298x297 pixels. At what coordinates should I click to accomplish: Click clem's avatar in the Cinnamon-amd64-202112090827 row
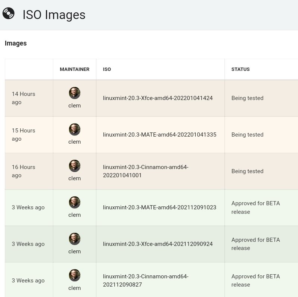pyautogui.click(x=75, y=275)
